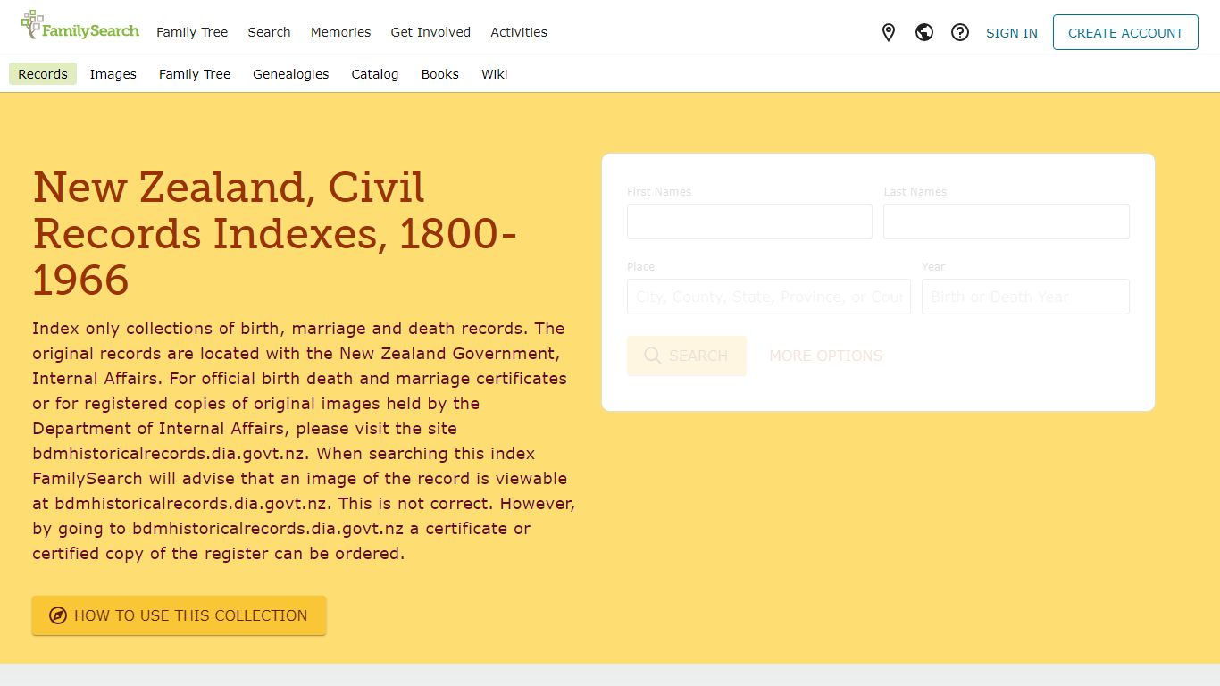Screen dimensions: 1220x686
Task: Click the magnifier icon in Search button
Action: [653, 356]
